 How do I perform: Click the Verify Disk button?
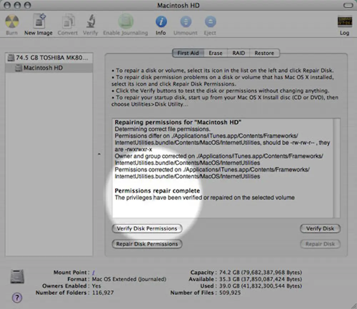320,229
